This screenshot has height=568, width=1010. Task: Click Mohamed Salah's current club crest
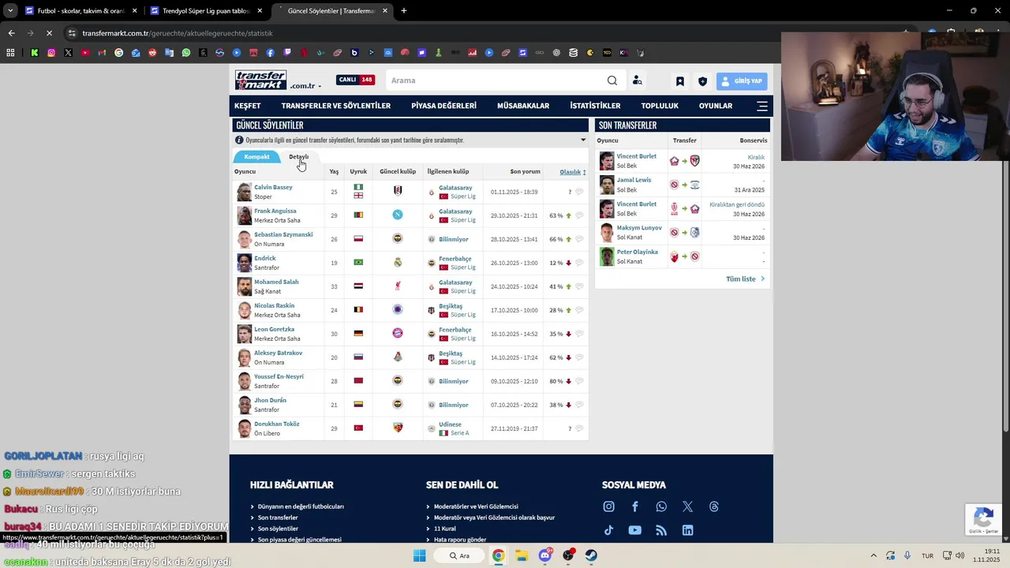(x=398, y=286)
